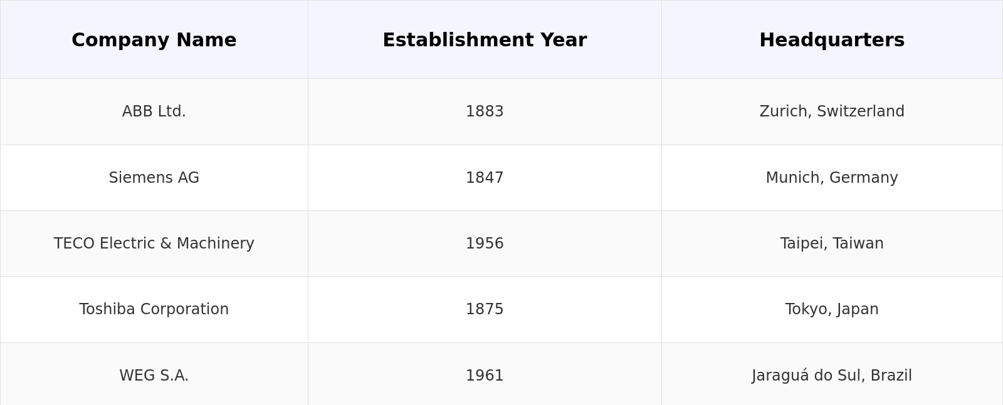The width and height of the screenshot is (1003, 405).
Task: Click the 1883 establishment year cell
Action: (485, 111)
